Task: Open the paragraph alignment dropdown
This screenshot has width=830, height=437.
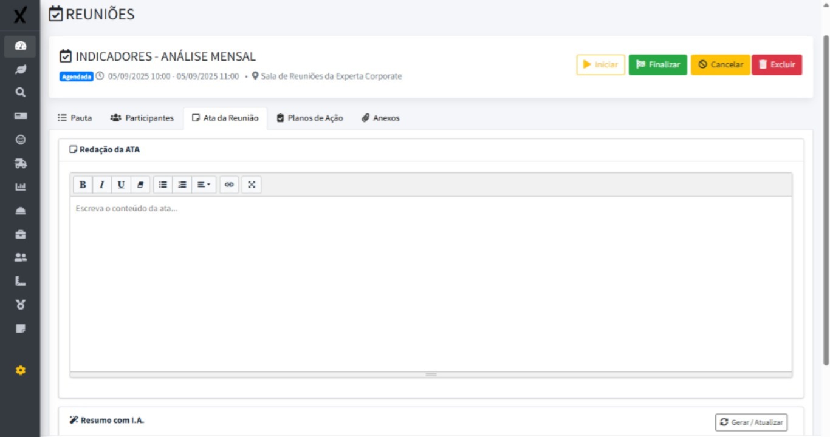Action: tap(204, 185)
